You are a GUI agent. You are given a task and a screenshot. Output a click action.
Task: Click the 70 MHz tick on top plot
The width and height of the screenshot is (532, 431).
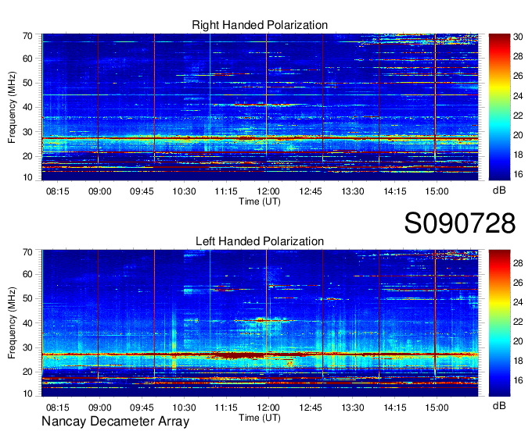point(27,36)
